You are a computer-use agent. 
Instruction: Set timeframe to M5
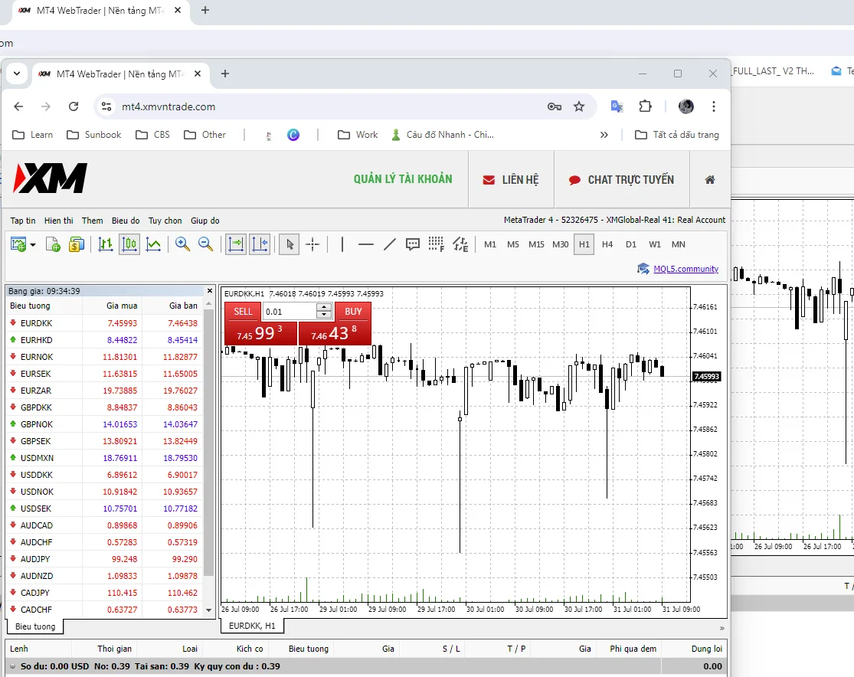(x=513, y=244)
